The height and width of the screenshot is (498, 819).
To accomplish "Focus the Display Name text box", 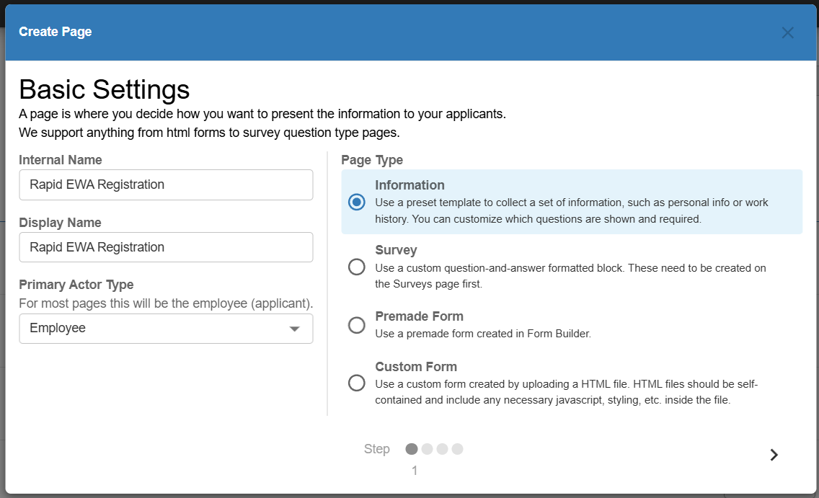I will 166,247.
